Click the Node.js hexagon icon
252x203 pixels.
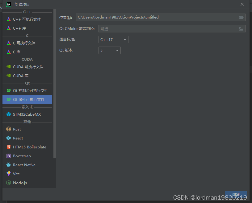pos(9,183)
